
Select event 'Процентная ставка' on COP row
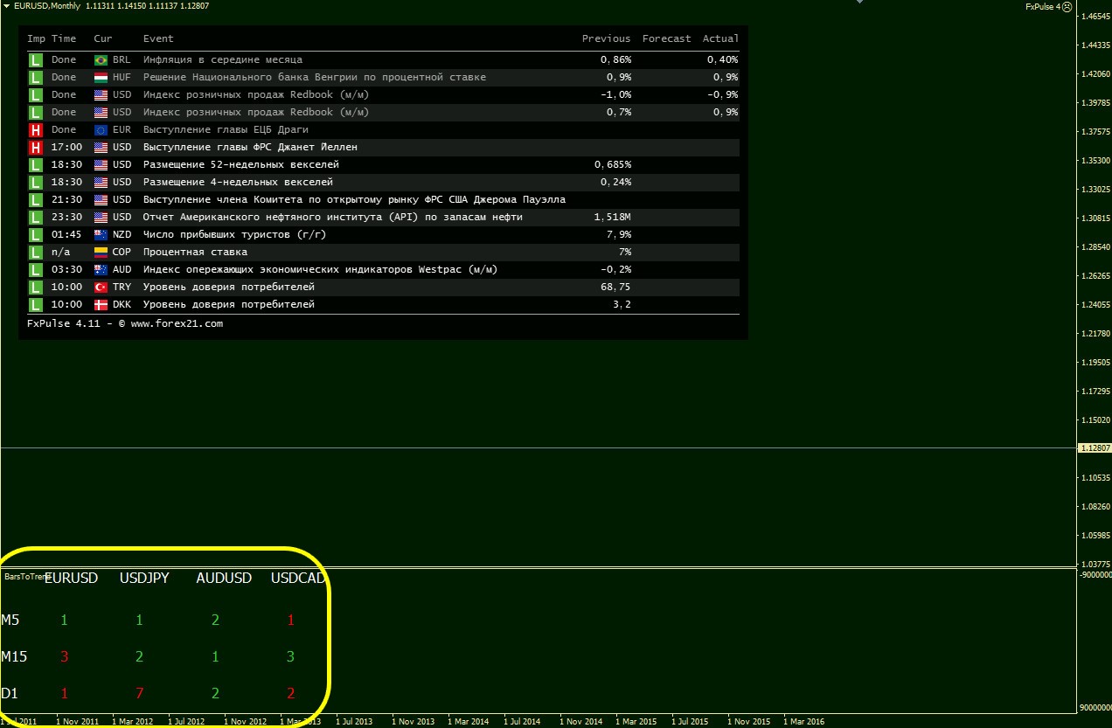pyautogui.click(x=195, y=253)
